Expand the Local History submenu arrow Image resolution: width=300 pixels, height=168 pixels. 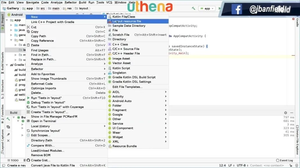pos(105,126)
